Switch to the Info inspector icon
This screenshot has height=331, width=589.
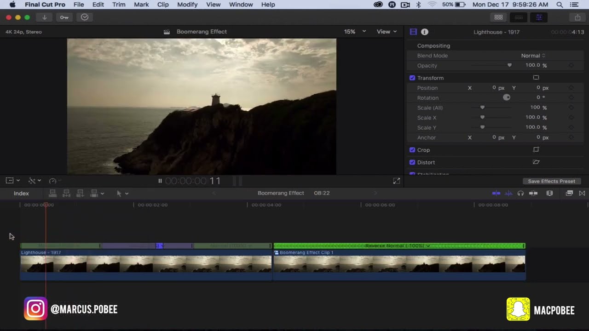[425, 32]
